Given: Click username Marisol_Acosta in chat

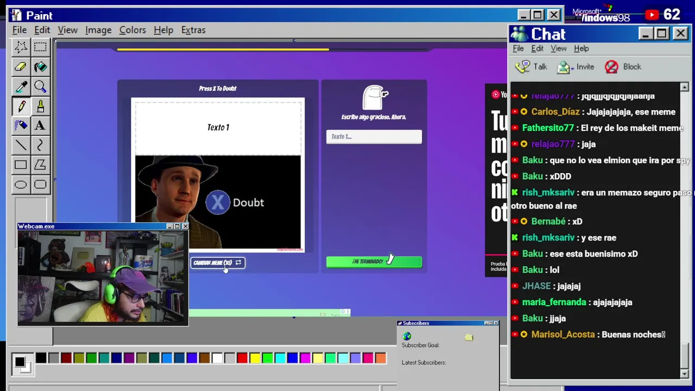Looking at the screenshot, I should click(563, 335).
